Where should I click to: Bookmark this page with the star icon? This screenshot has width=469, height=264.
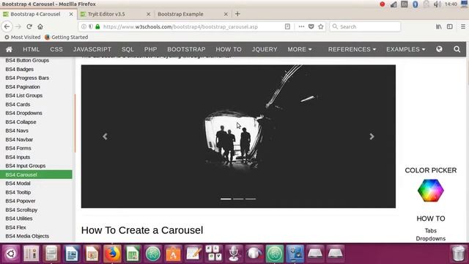pyautogui.click(x=321, y=26)
